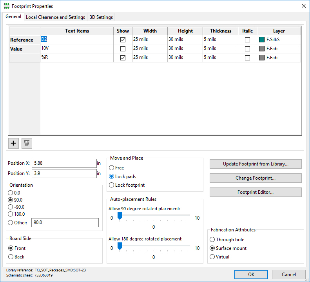Open the 3D Settings tab
The width and height of the screenshot is (310, 282).
pos(101,17)
